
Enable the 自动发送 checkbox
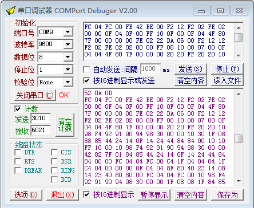tap(86, 70)
